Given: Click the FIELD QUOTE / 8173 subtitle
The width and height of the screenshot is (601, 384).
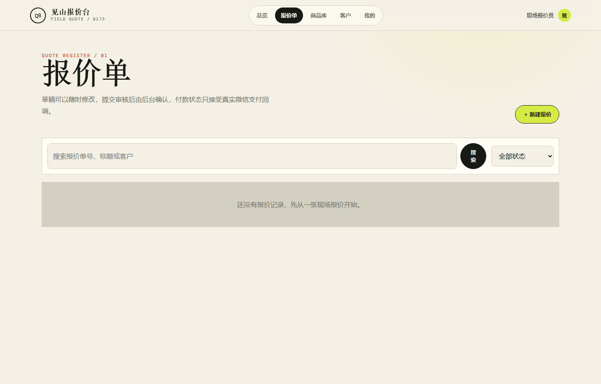Looking at the screenshot, I should 78,19.
